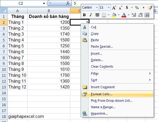This screenshot has height=122, width=158.
Task: Click the Merge and Center icon
Action: coord(147,15)
